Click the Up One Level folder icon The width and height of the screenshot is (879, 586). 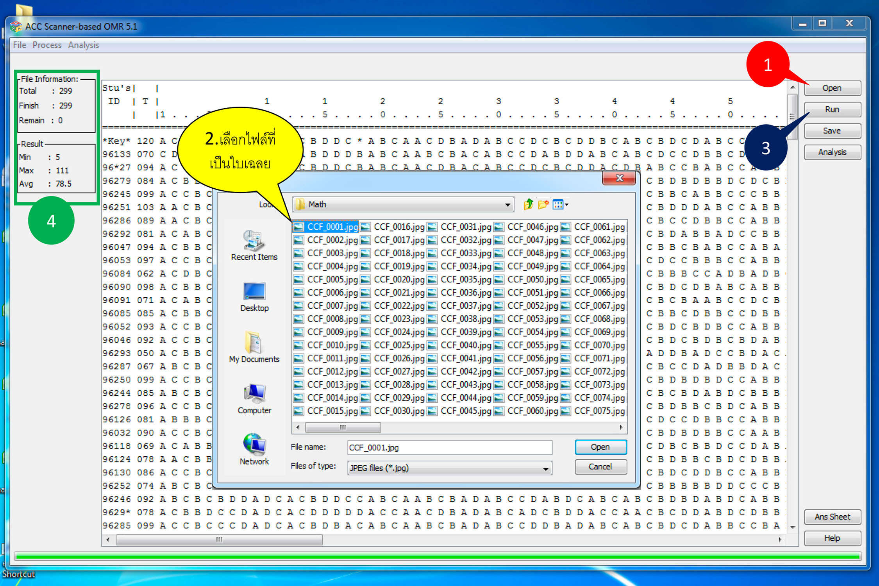528,204
